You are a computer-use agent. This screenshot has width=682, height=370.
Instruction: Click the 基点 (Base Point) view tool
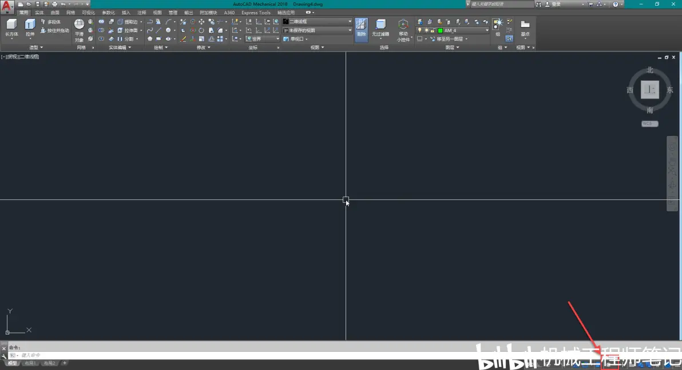pyautogui.click(x=525, y=28)
